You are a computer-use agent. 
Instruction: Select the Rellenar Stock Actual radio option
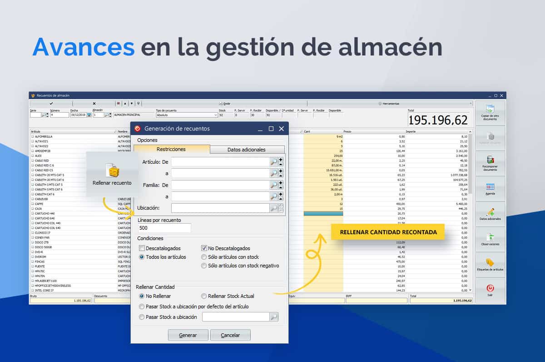pos(204,296)
